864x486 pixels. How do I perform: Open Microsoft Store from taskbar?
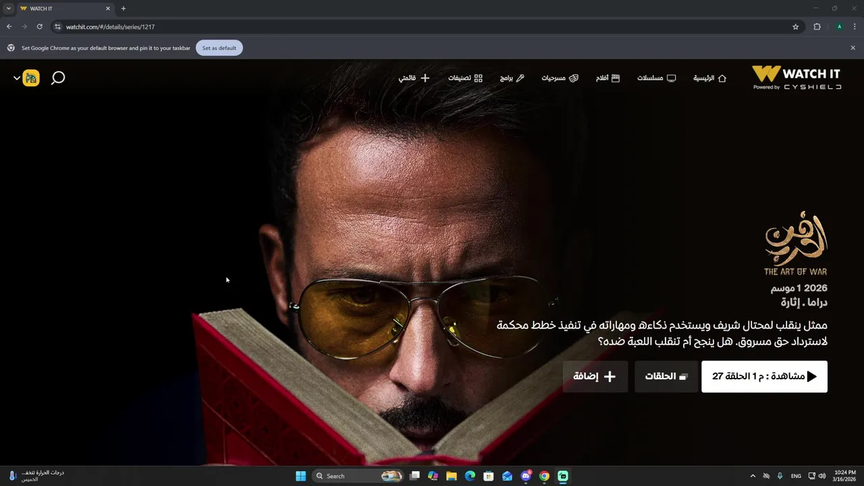(x=489, y=476)
